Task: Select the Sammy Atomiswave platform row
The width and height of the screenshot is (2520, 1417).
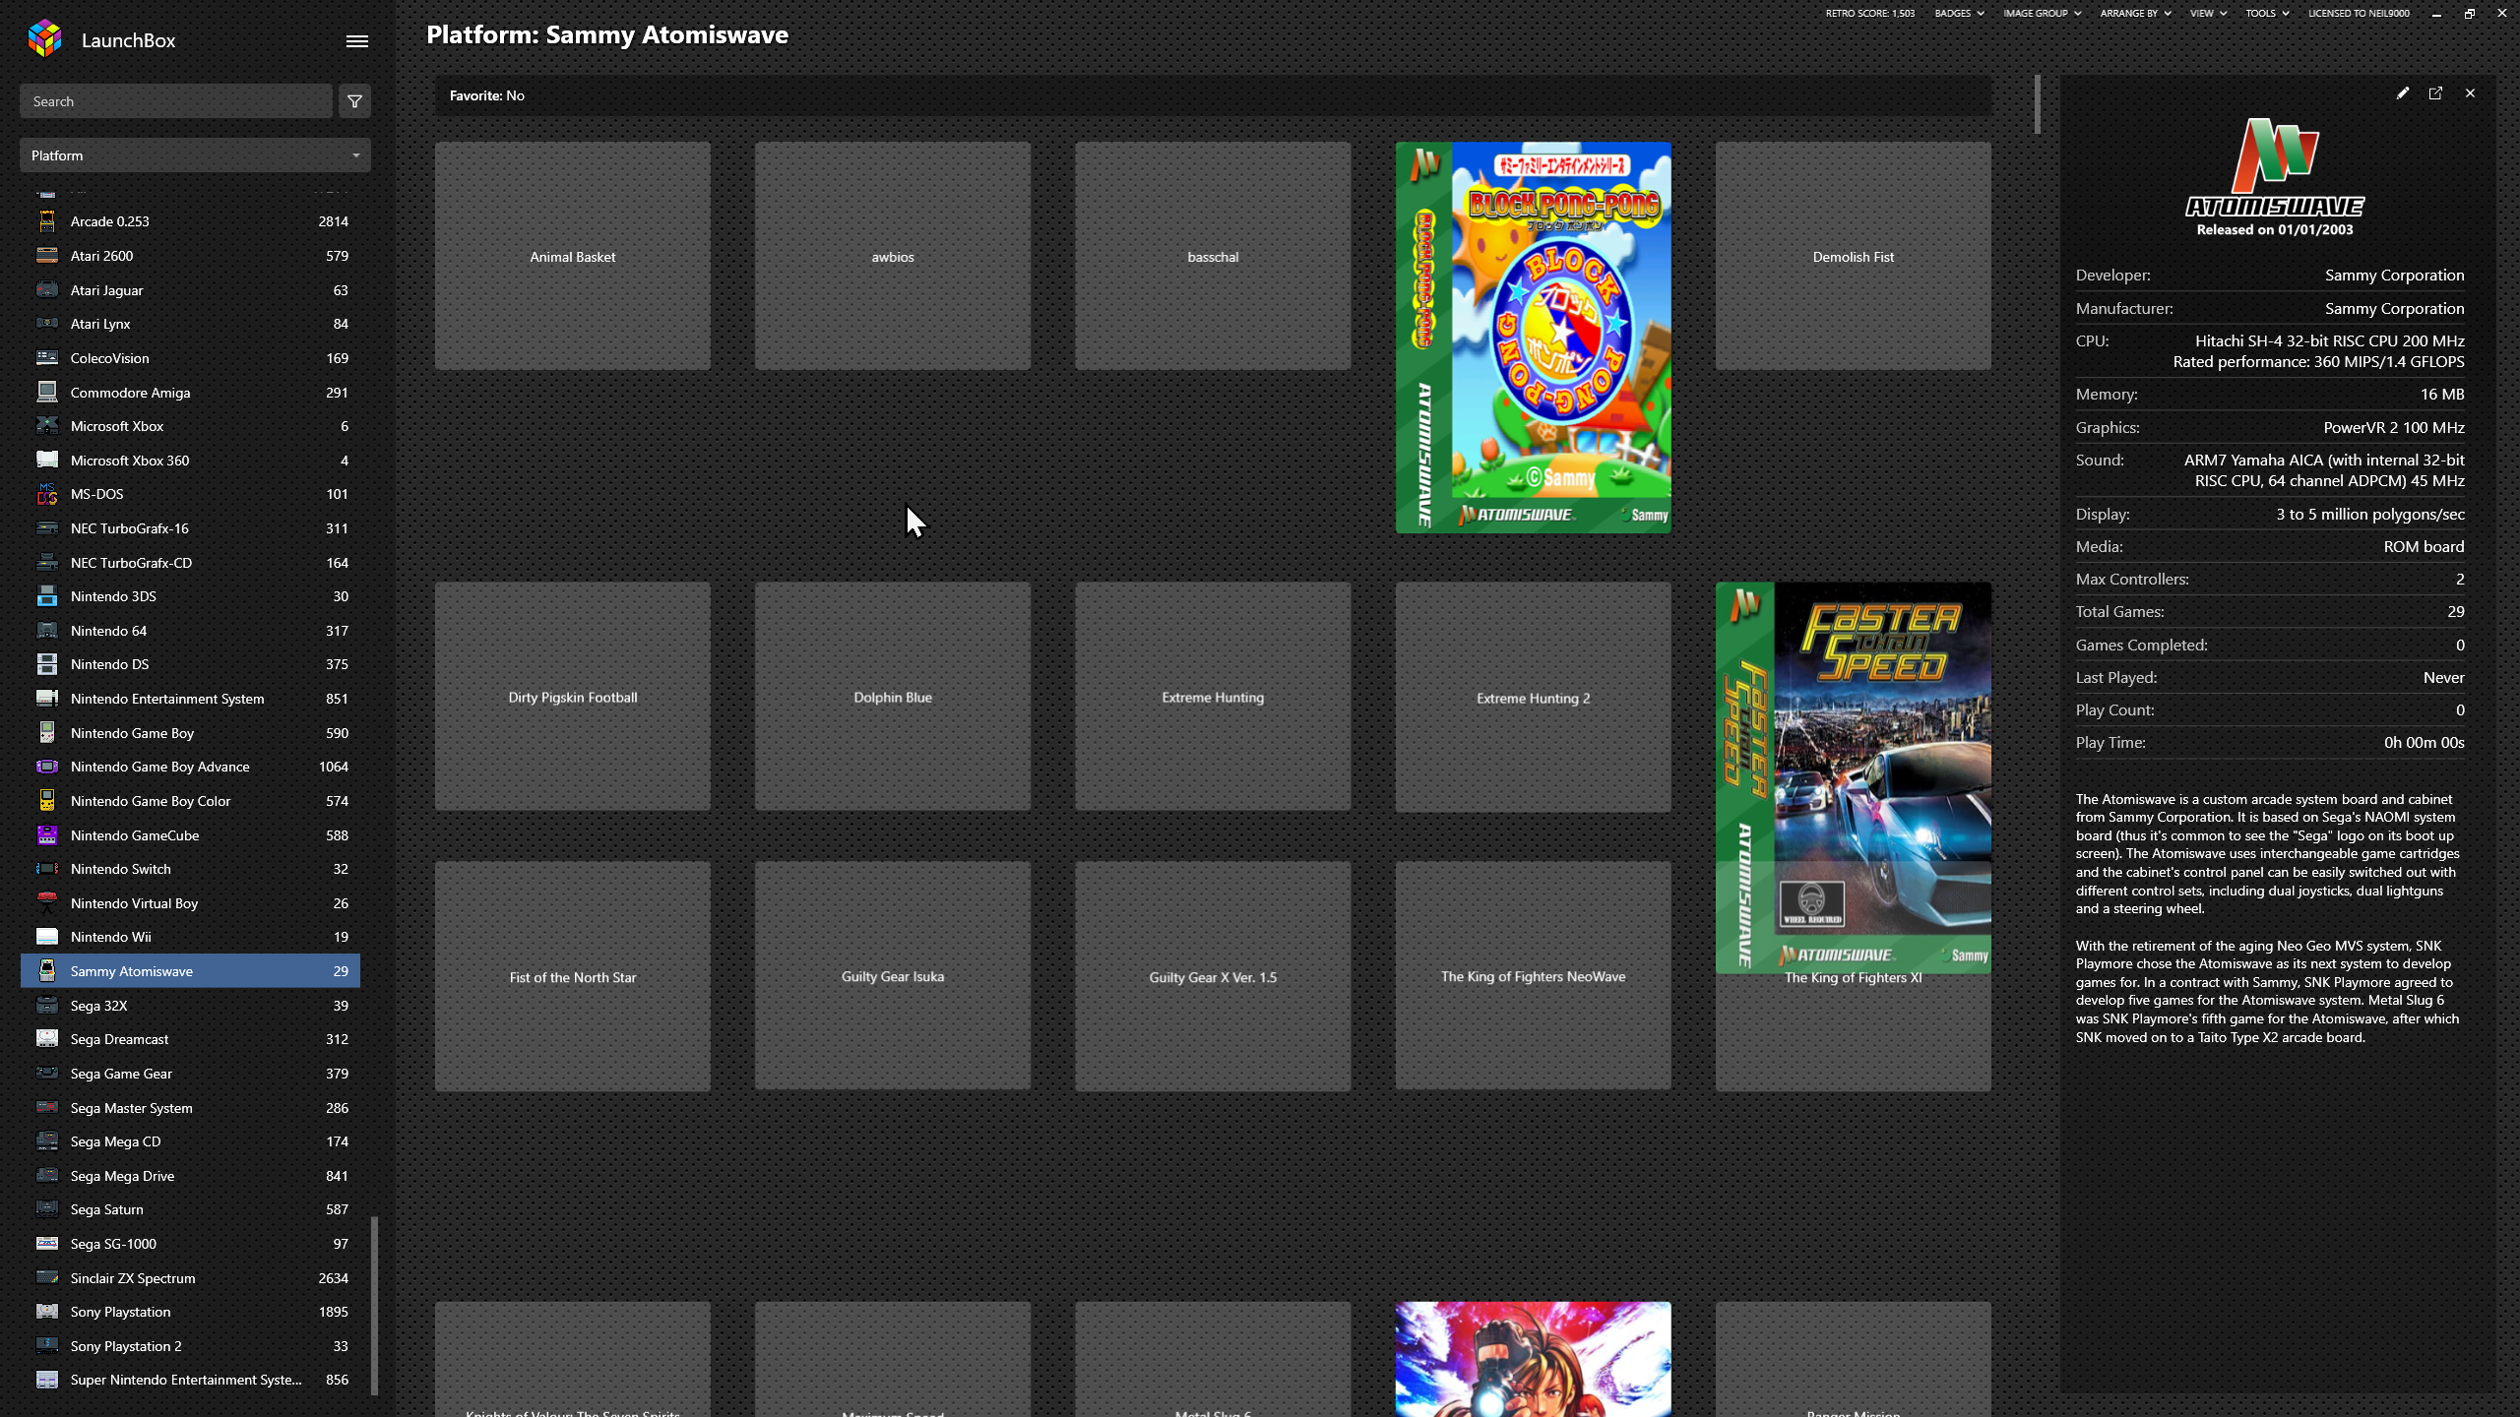Action: (191, 971)
